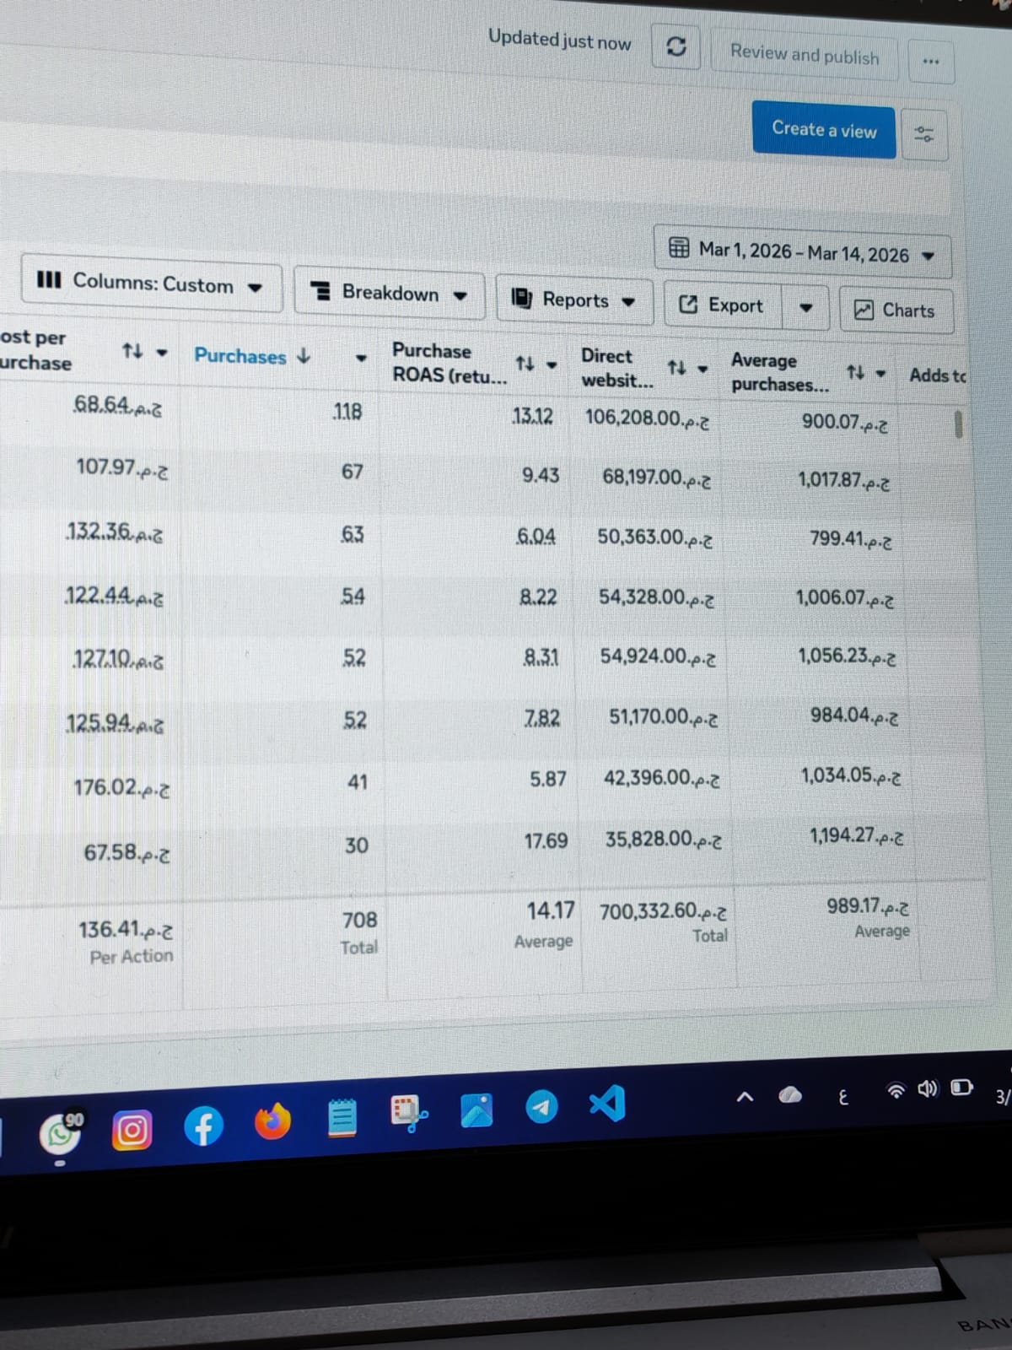The width and height of the screenshot is (1012, 1350).
Task: Click the Purchase ROAS column header
Action: pos(449,363)
